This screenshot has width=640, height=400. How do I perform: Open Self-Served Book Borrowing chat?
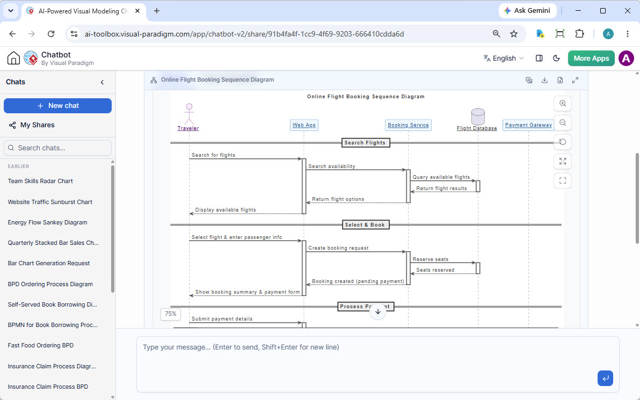tap(52, 304)
